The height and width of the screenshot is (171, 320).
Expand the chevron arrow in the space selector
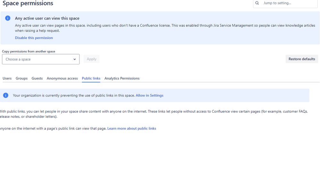tap(75, 59)
